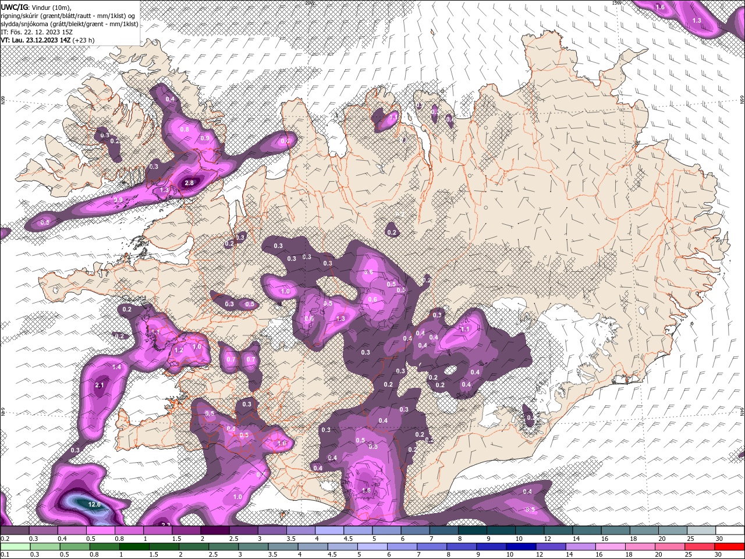Click the 1.4 value label on the map
This screenshot has height=559, width=745.
click(117, 367)
